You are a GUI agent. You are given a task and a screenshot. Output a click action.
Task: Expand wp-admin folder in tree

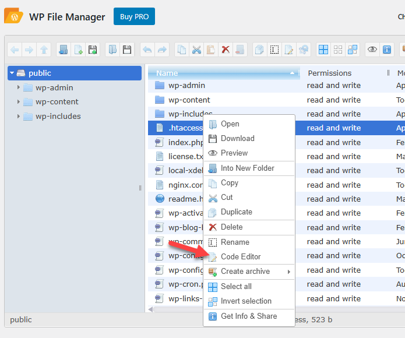(18, 87)
